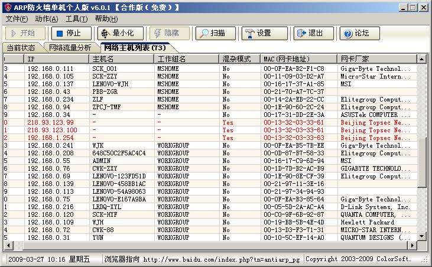The width and height of the screenshot is (432, 267).
Task: Switch to the 当前状态 tab
Action: 21,48
